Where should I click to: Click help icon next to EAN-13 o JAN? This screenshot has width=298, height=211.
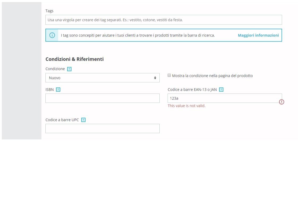pos(221,90)
